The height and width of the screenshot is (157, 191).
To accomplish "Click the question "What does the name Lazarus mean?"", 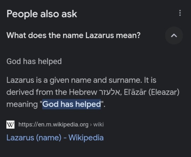I will pos(74,35).
